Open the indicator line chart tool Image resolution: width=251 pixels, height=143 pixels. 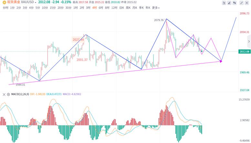[224, 3]
